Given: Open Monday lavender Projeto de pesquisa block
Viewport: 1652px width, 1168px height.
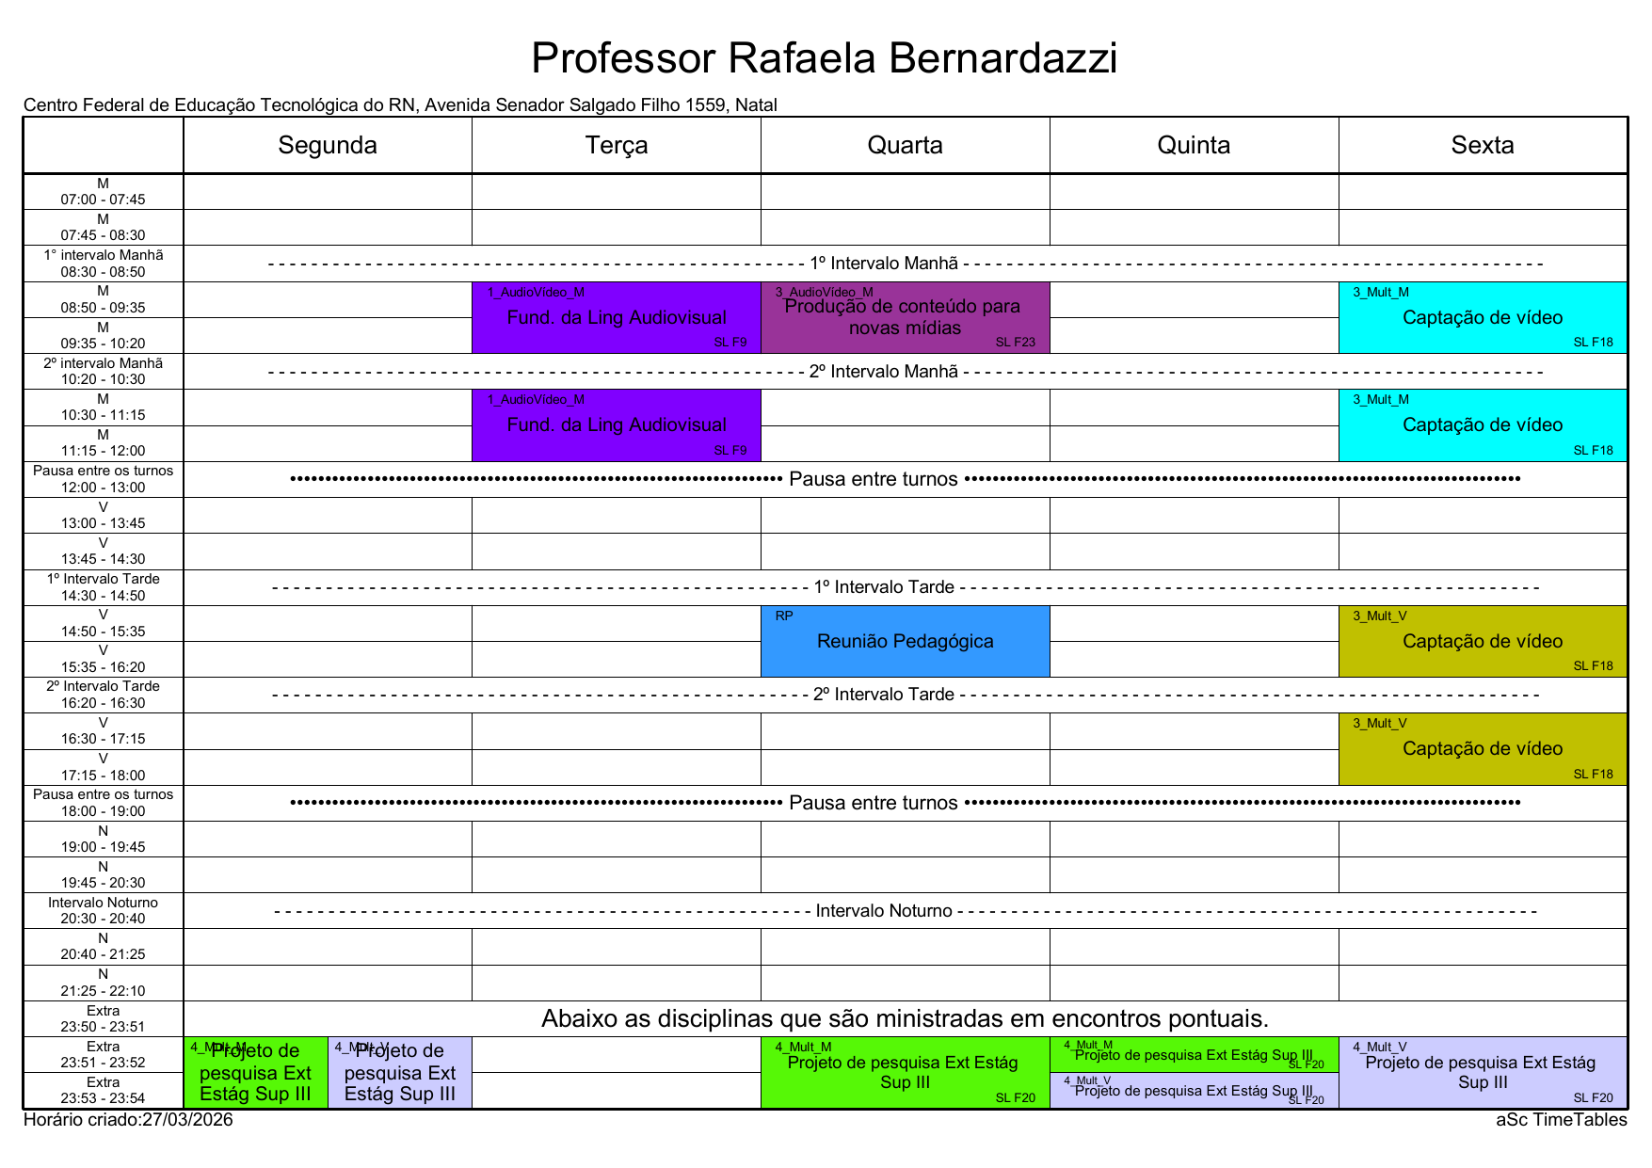Looking at the screenshot, I should click(x=399, y=1073).
